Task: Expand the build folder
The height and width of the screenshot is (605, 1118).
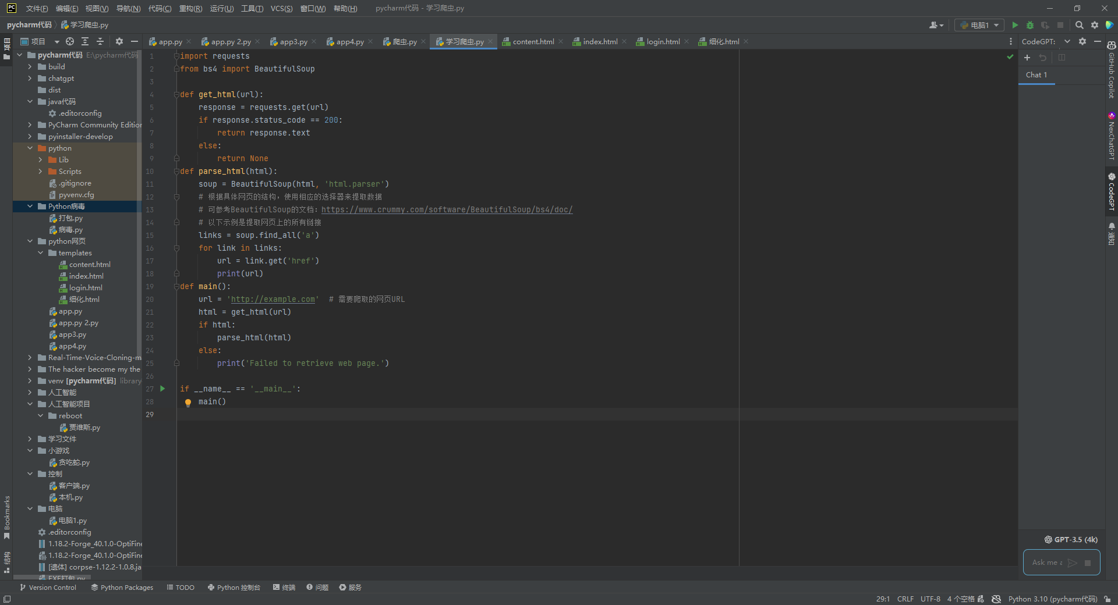Action: (x=30, y=67)
